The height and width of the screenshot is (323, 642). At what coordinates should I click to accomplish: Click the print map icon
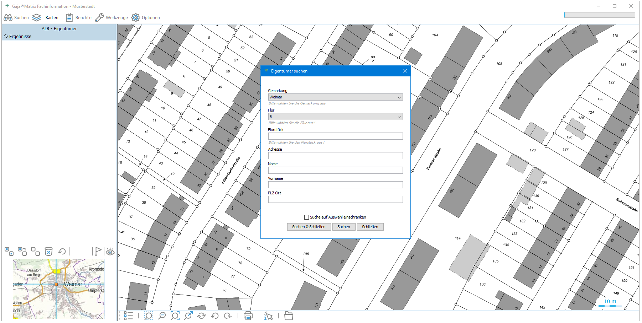point(248,316)
